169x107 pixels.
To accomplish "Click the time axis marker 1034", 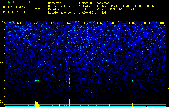I will click(67, 23).
